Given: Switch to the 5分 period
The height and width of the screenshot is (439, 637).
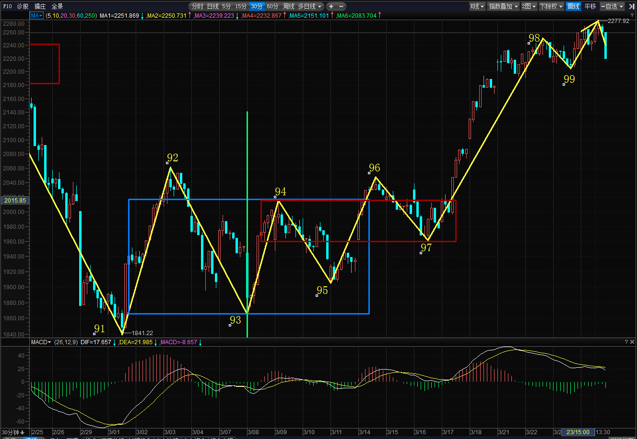Looking at the screenshot, I should 226,6.
